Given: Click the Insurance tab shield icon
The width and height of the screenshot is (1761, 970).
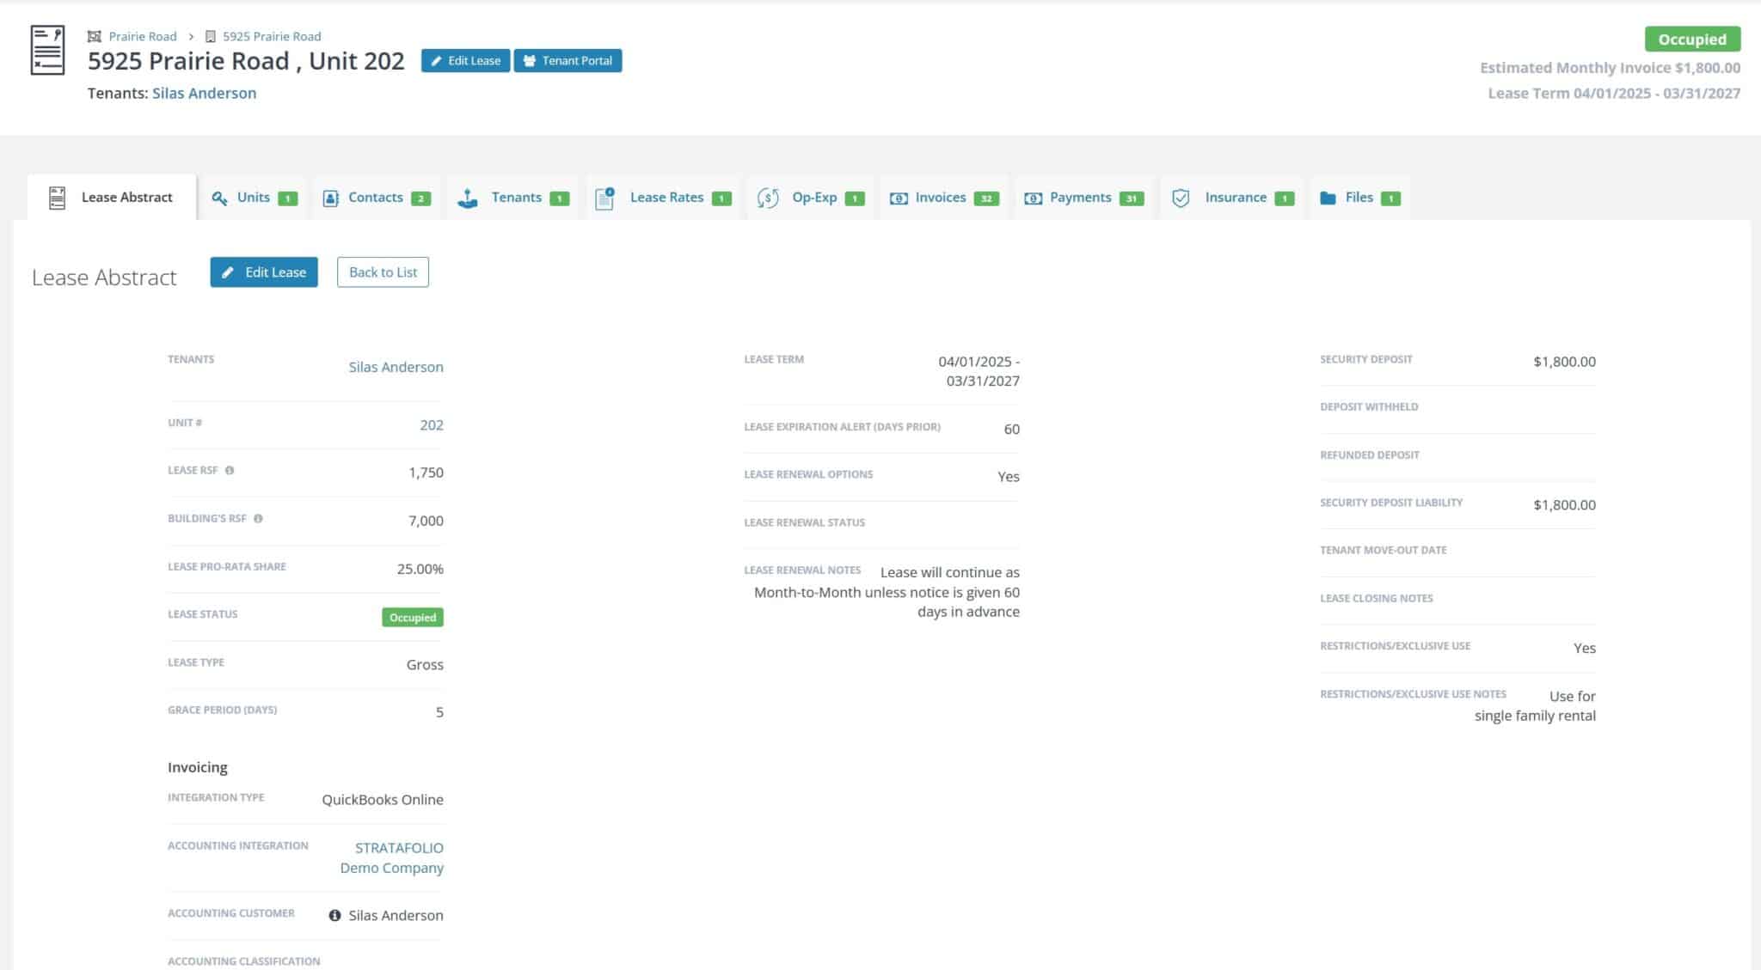Looking at the screenshot, I should click(x=1181, y=198).
